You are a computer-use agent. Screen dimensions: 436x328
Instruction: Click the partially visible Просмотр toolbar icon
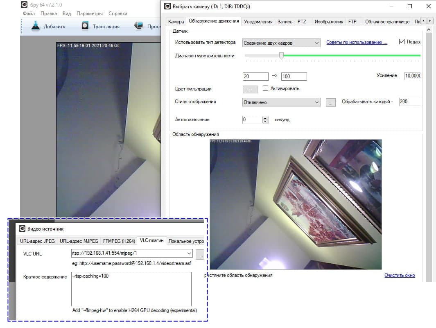click(139, 26)
